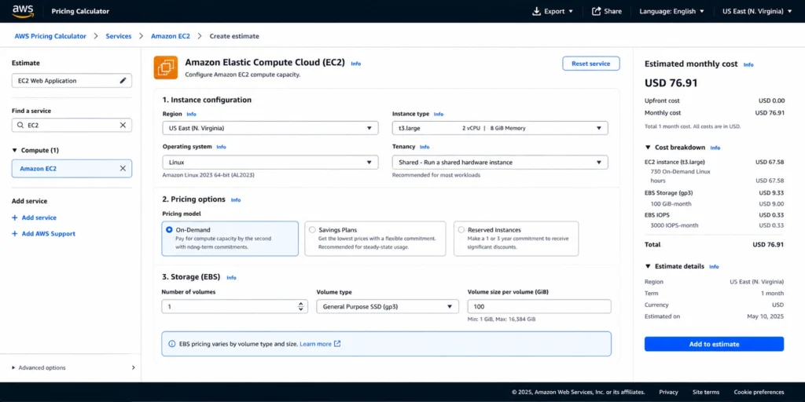Open the Region dropdown
805x402 pixels.
(270, 128)
